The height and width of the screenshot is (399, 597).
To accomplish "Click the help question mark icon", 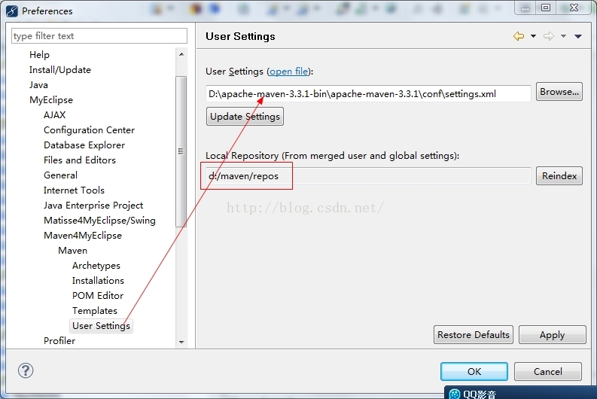I will point(26,370).
